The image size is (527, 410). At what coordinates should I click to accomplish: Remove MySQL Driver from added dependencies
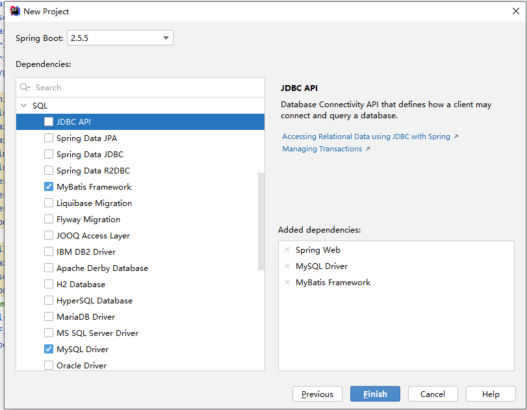point(287,266)
